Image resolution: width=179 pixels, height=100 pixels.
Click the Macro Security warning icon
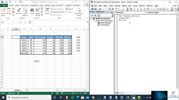[13, 15]
